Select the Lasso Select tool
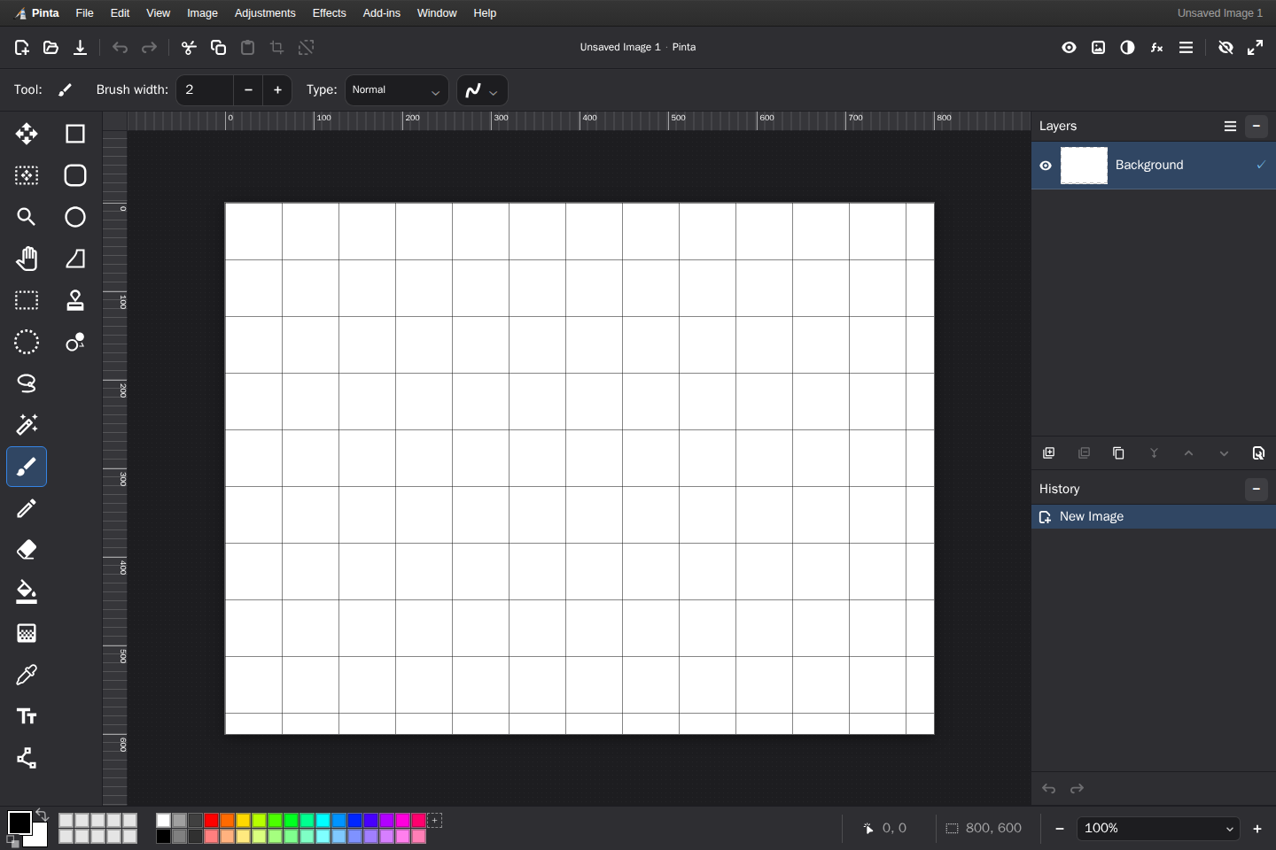The image size is (1276, 850). (x=27, y=383)
